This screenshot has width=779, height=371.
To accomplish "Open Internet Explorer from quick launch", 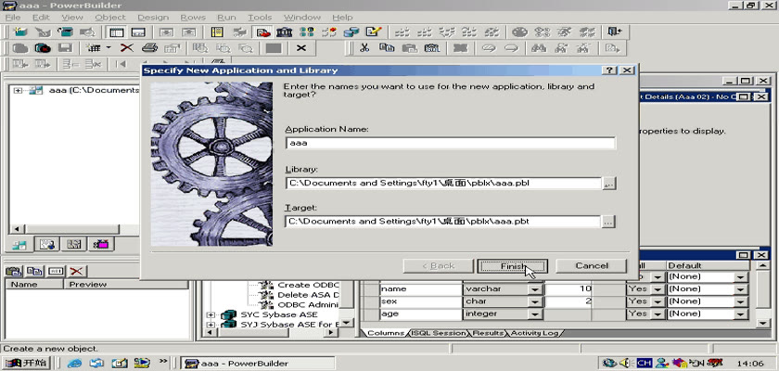I will point(74,363).
